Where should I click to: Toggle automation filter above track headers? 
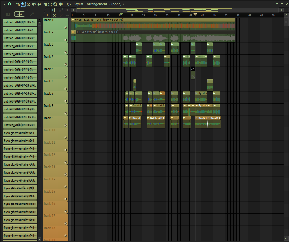61,10
